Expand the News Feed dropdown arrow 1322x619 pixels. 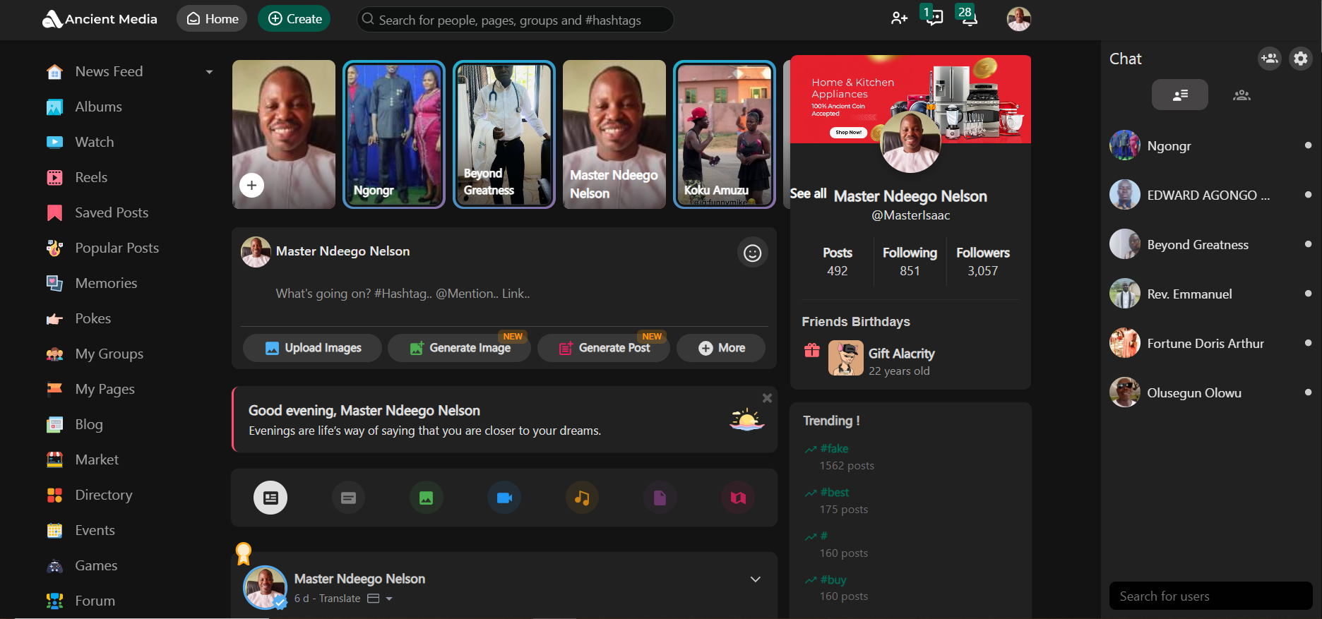pyautogui.click(x=209, y=72)
